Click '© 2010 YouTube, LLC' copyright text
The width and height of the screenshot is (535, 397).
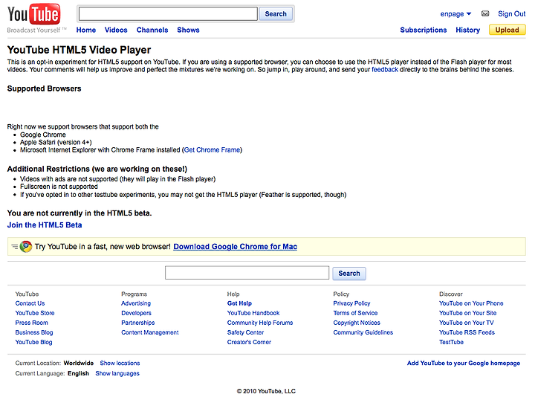tap(266, 391)
